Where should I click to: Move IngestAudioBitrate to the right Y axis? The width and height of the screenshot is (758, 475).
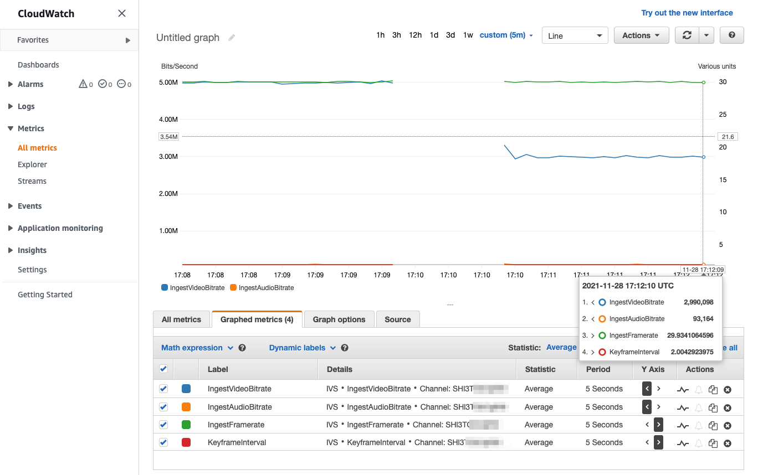click(658, 407)
